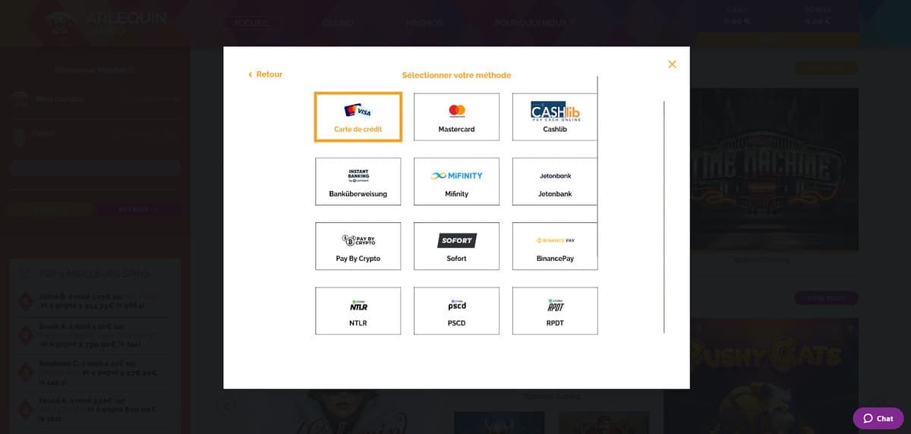Click the Arlequin casino logo
Screen dimensions: 911x434
coord(105,23)
